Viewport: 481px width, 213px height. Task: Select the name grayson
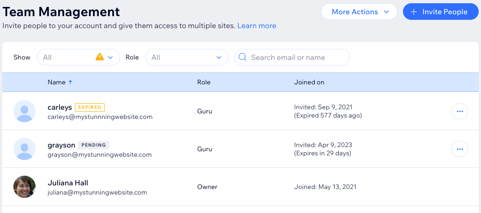[61, 145]
